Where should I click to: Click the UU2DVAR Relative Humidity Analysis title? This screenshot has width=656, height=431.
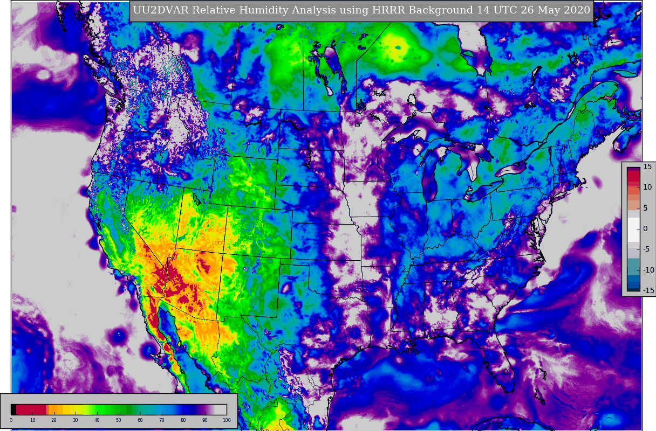click(x=361, y=10)
